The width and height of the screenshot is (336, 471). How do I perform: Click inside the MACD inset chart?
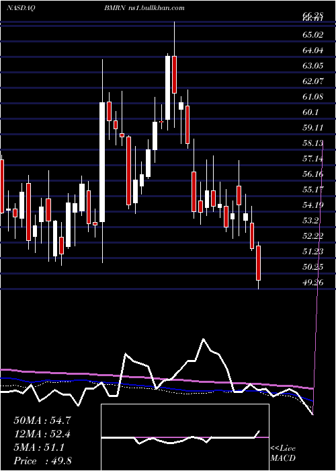[185, 437]
